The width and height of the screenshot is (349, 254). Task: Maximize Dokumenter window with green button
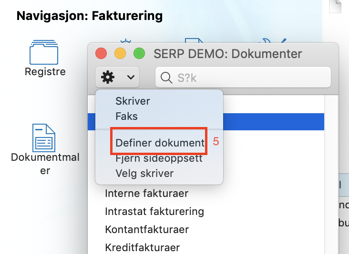(x=139, y=53)
